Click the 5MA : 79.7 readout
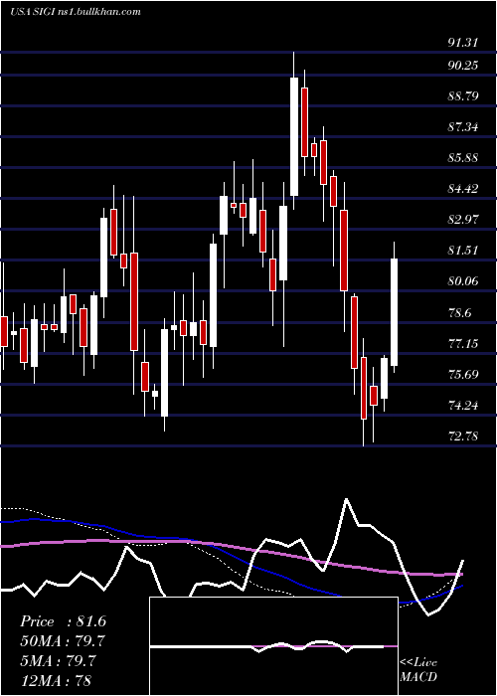The image size is (497, 696). click(58, 660)
